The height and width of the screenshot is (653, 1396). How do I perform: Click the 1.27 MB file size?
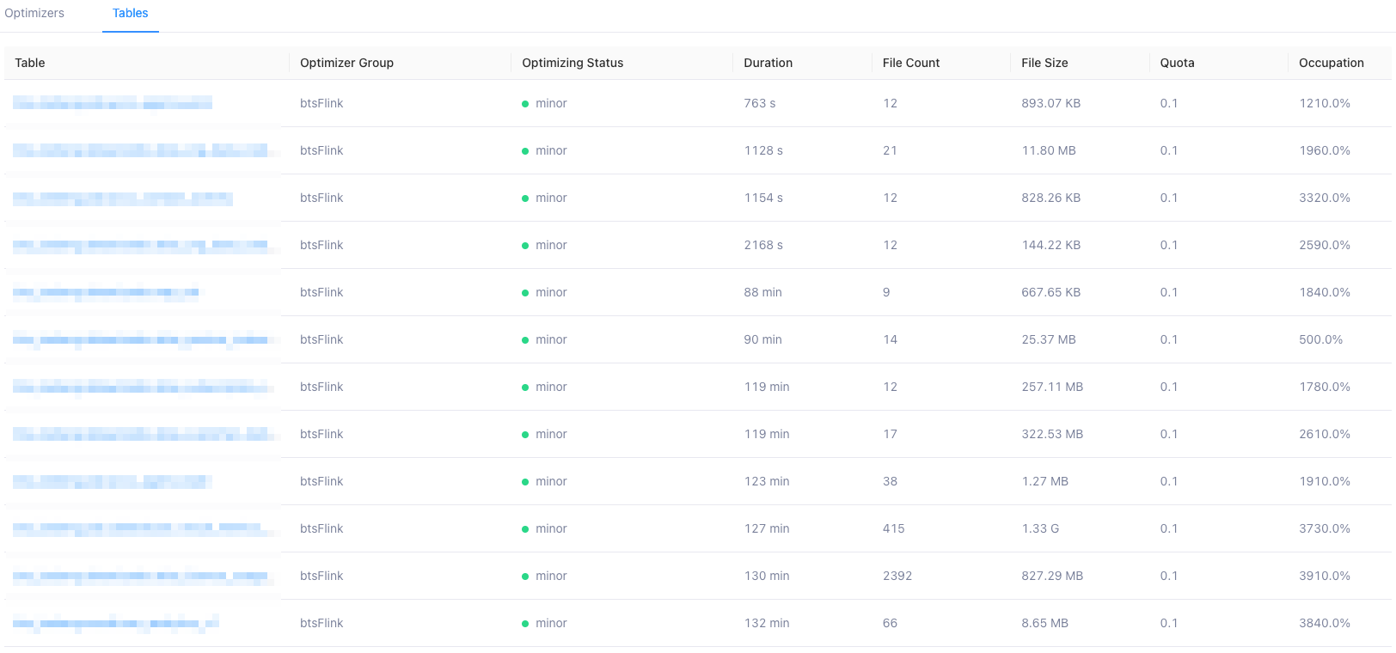point(1045,481)
